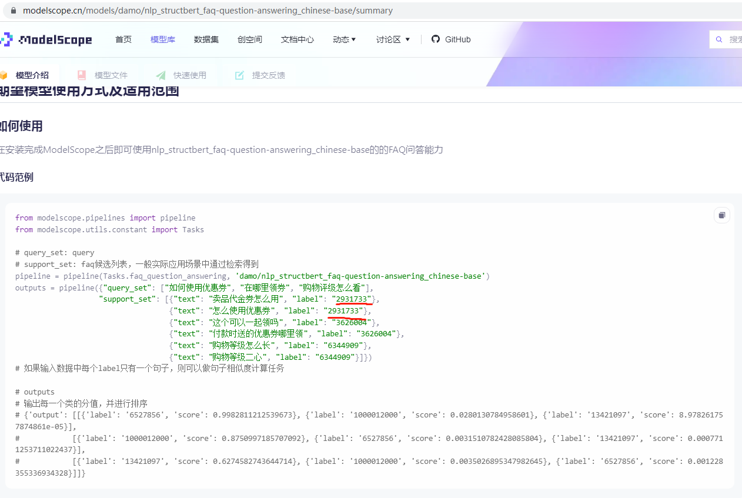Click the 如何使用 heading
The height and width of the screenshot is (498, 742).
click(x=21, y=126)
